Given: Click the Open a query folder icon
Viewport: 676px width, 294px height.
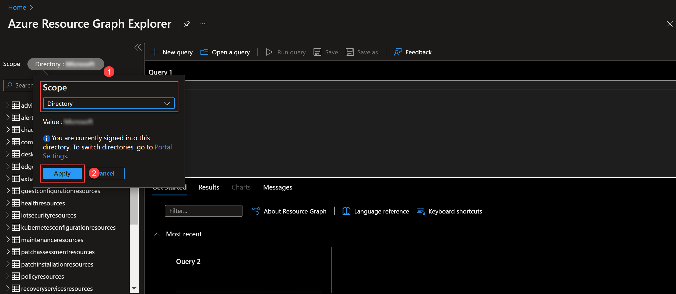Looking at the screenshot, I should point(204,52).
